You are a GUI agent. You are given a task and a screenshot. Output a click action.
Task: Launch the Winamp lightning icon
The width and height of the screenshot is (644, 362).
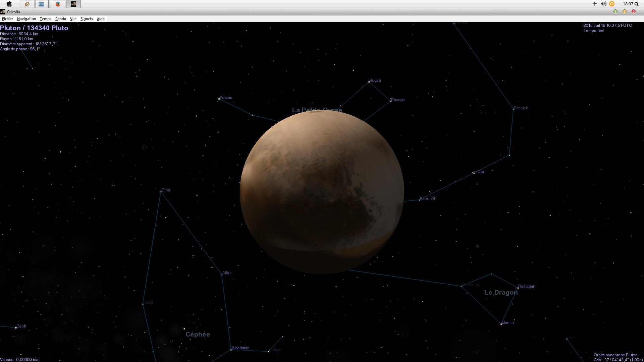pyautogui.click(x=27, y=4)
